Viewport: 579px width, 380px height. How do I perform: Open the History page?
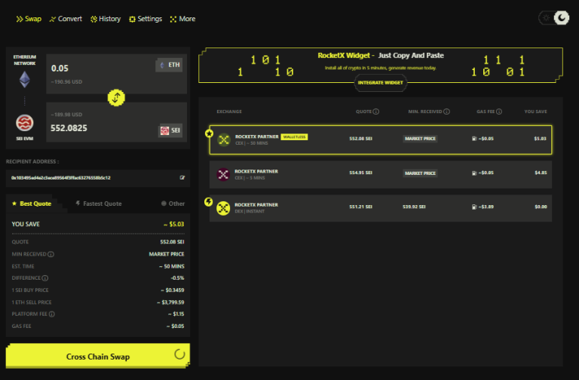[105, 19]
